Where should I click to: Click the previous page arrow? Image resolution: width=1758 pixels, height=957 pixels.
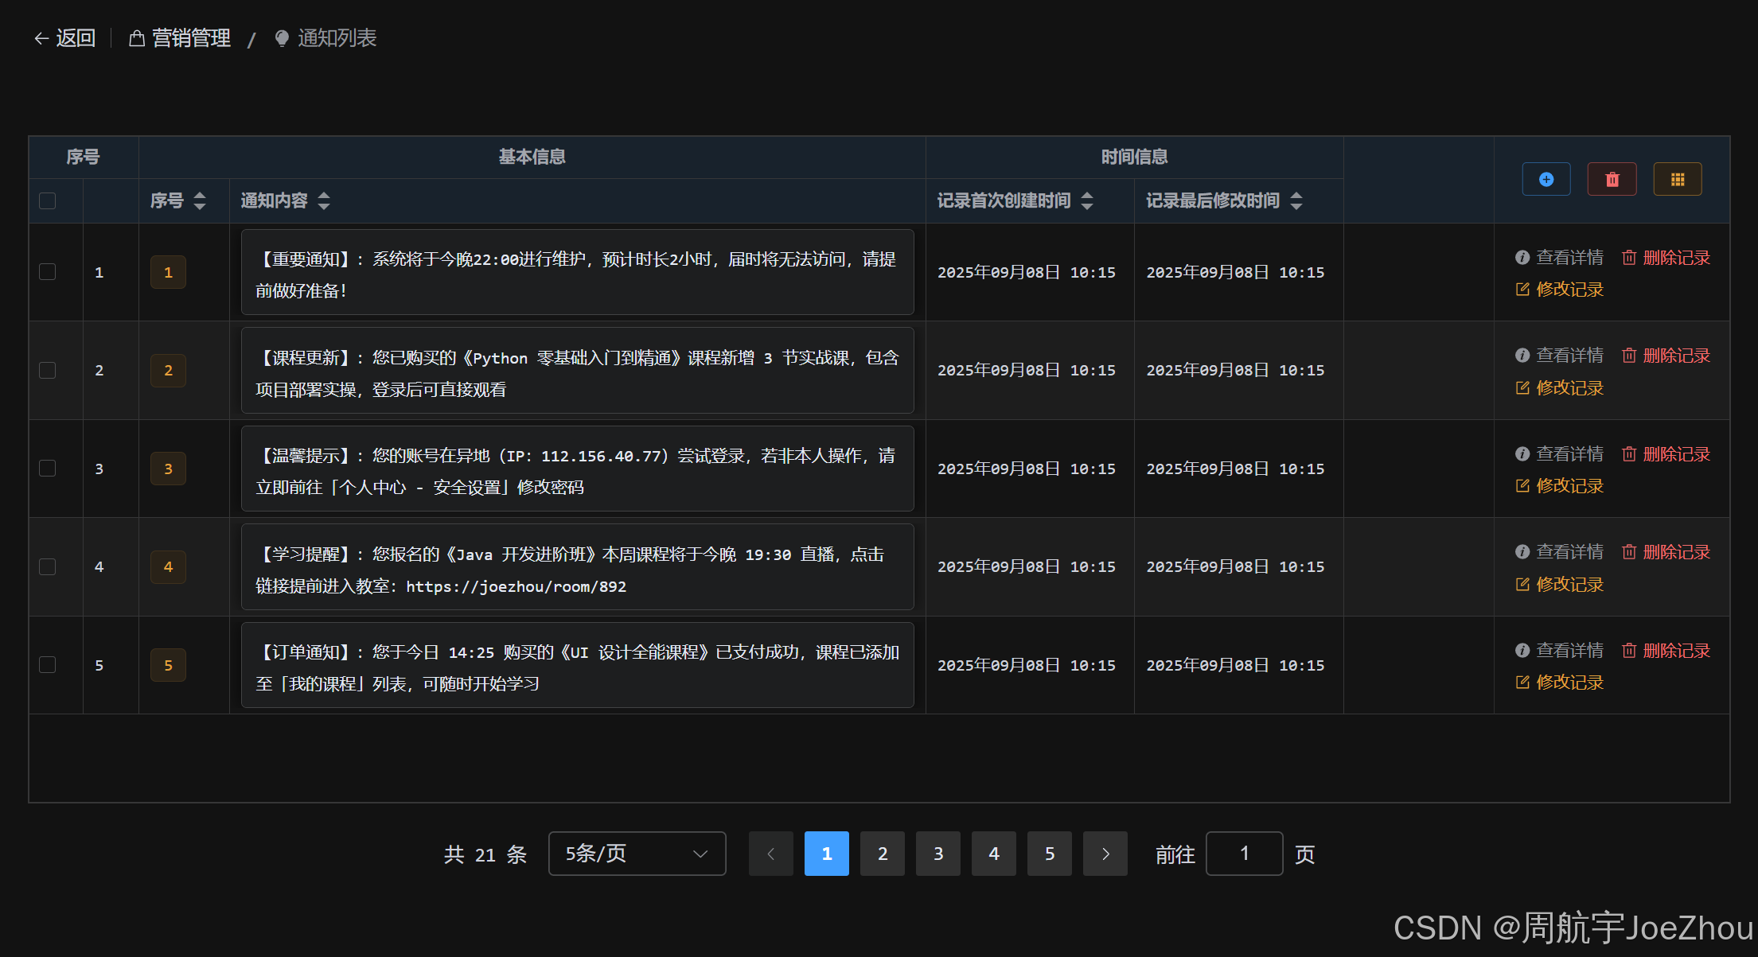(x=771, y=854)
